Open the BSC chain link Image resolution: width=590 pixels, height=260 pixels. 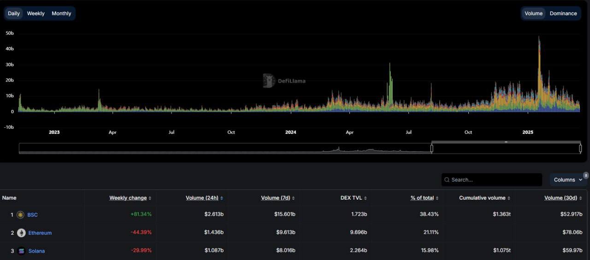(33, 215)
